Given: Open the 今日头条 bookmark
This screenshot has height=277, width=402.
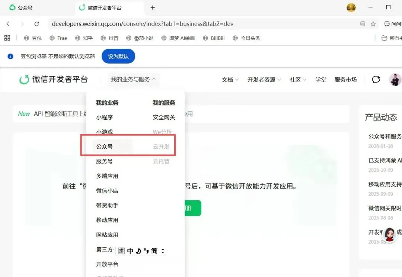Looking at the screenshot, I should pyautogui.click(x=246, y=38).
